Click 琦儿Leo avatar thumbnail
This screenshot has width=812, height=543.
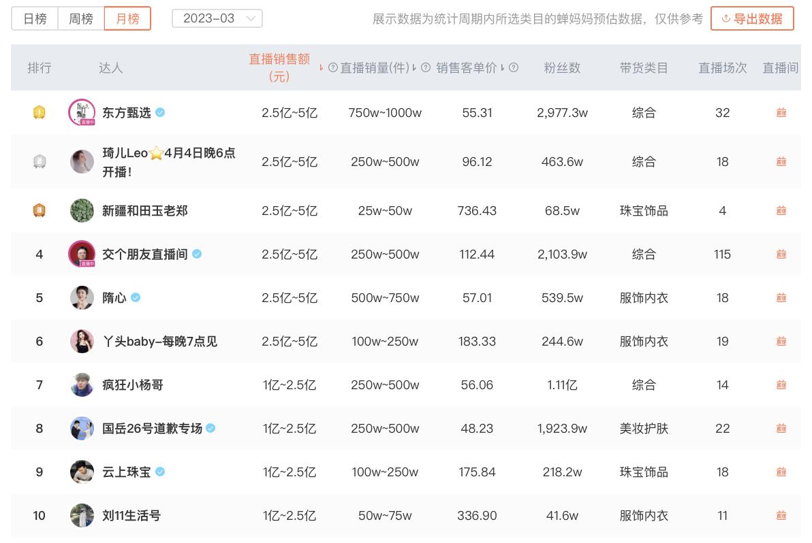click(82, 161)
